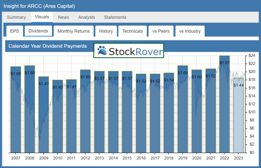View the History sub-tab
Screen dimensions: 261x168
tap(106, 31)
